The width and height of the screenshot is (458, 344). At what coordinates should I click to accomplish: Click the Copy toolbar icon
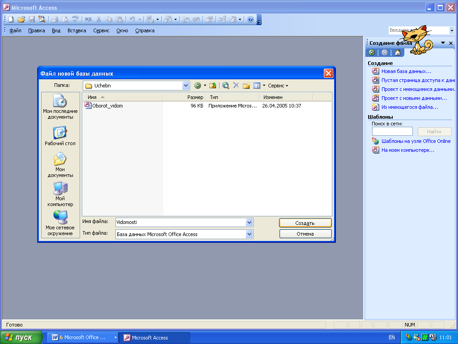click(x=109, y=20)
